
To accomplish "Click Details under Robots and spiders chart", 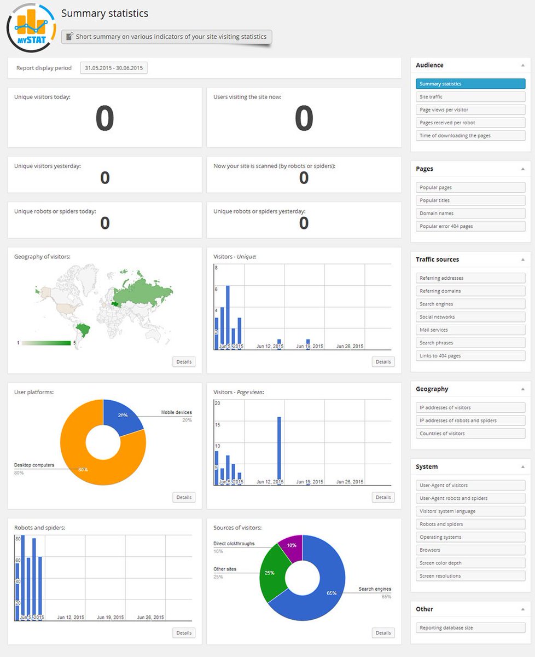I will point(184,633).
